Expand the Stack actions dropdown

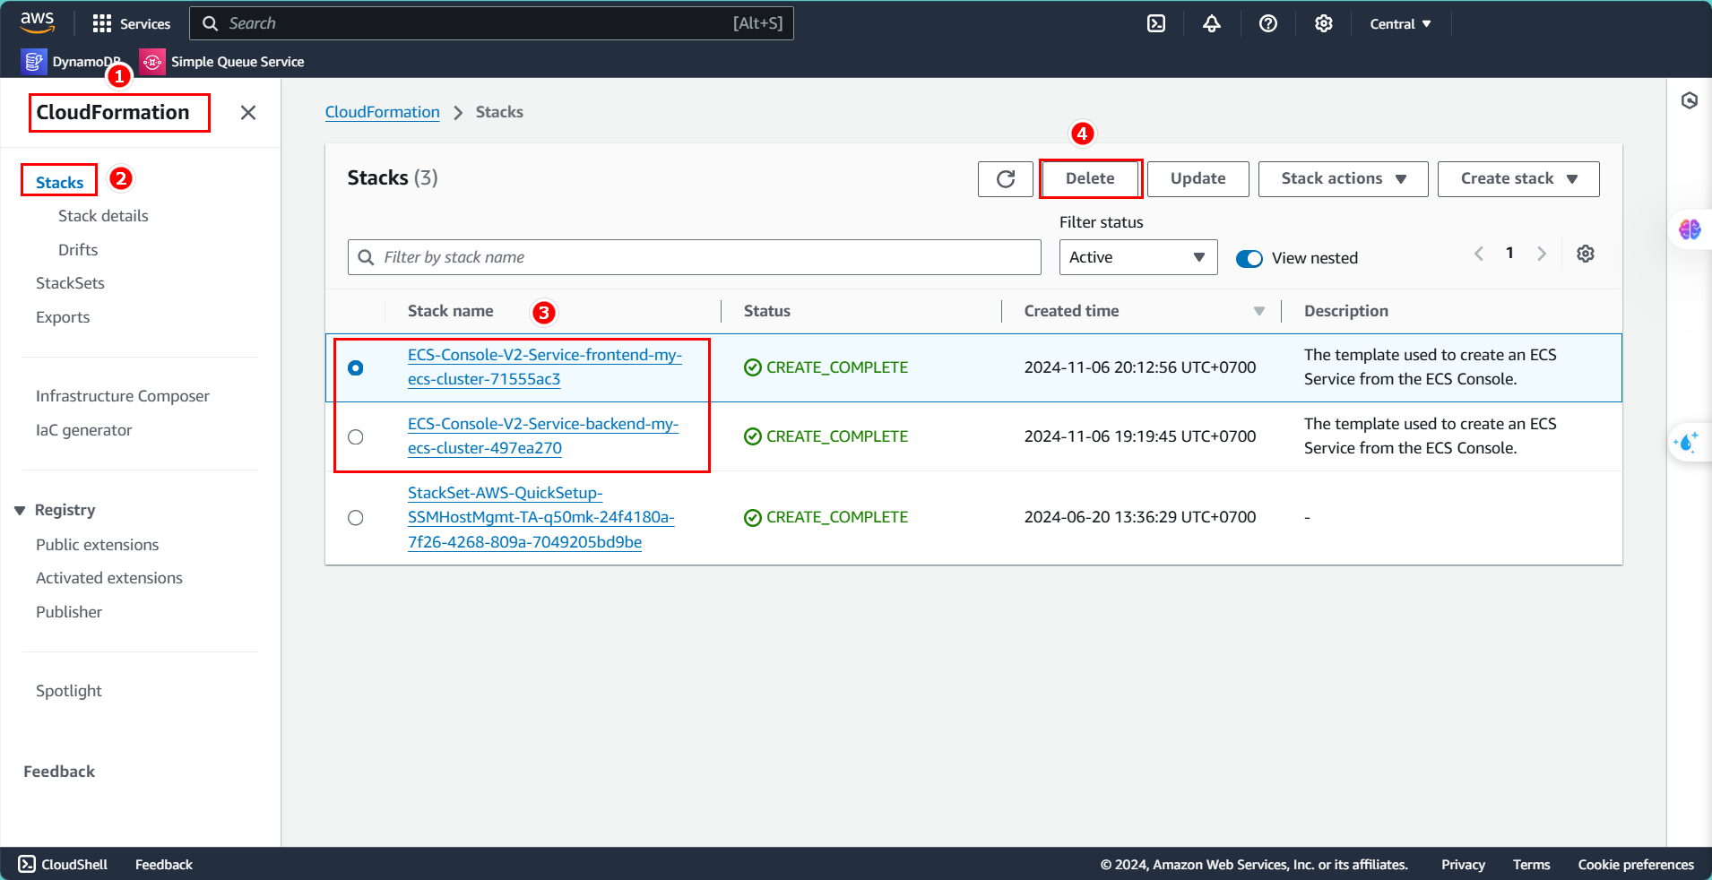(x=1343, y=178)
